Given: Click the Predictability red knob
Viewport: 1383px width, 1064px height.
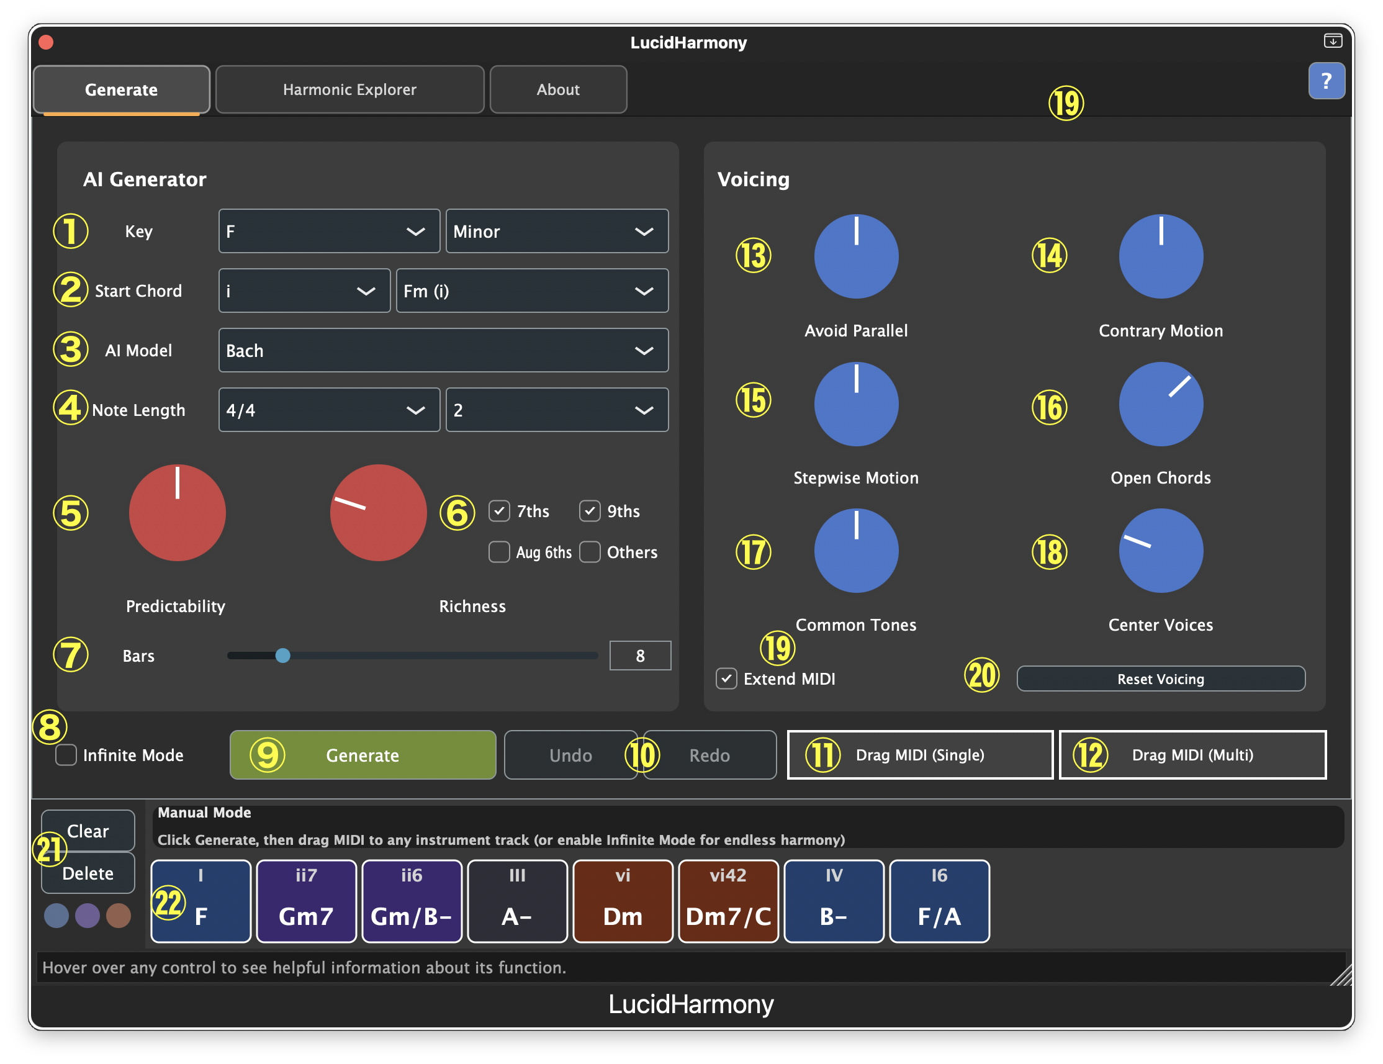Looking at the screenshot, I should pyautogui.click(x=178, y=512).
